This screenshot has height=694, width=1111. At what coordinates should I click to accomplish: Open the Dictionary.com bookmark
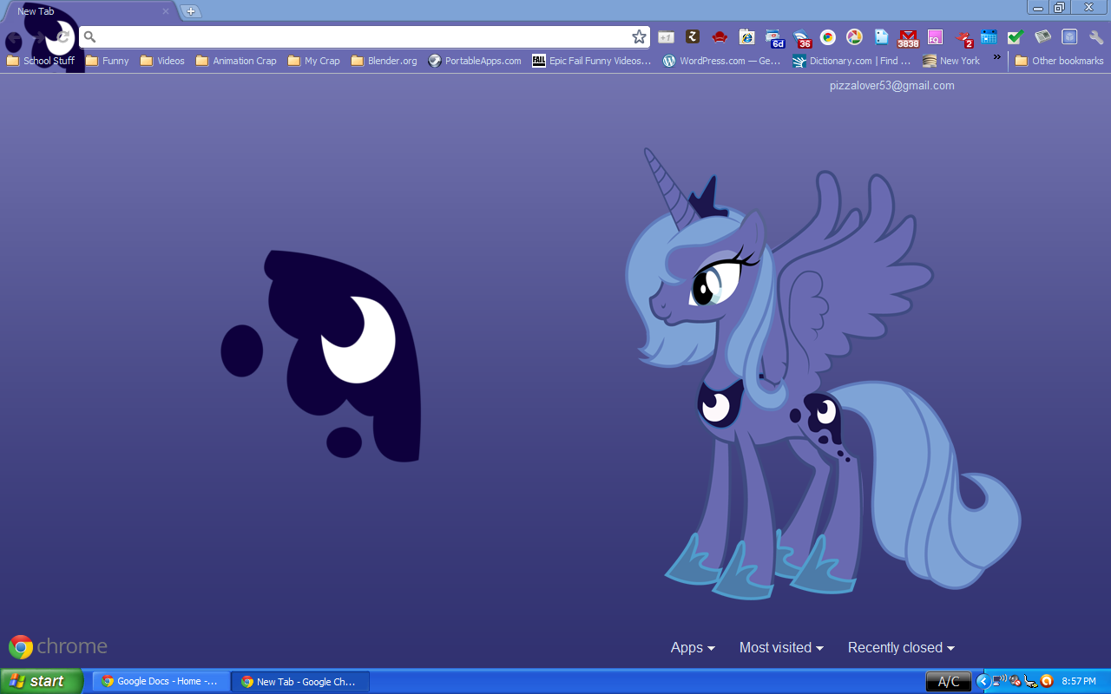(851, 61)
